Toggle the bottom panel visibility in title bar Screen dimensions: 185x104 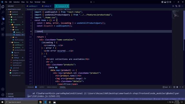(x=165, y=2)
